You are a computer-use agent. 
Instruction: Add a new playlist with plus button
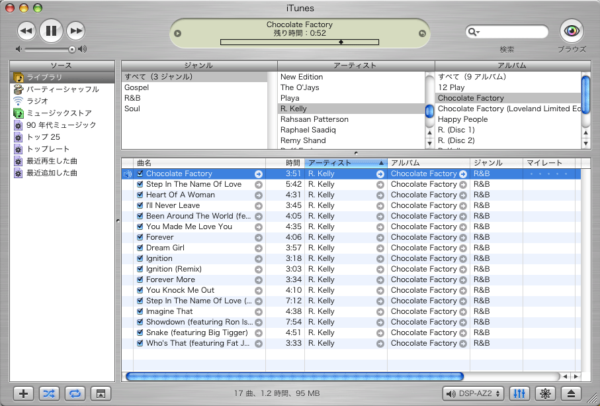[23, 393]
